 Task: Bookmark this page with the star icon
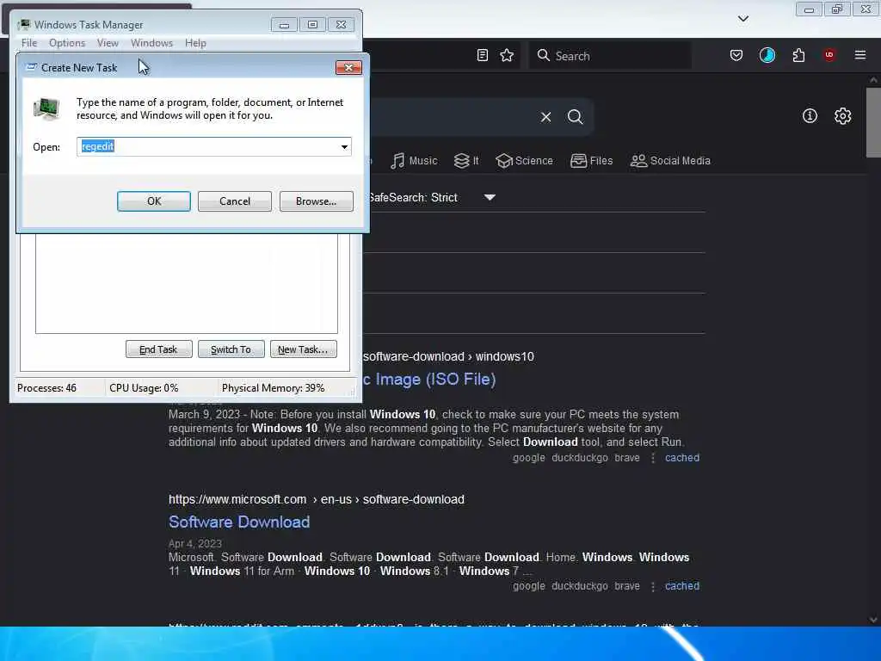507,55
